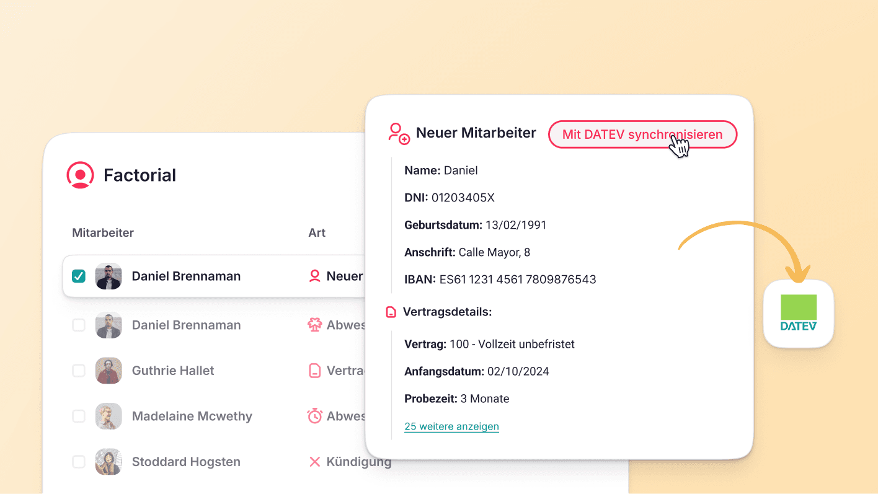
Task: Check the box beside Madelaine Mcwethy
Action: [78, 416]
